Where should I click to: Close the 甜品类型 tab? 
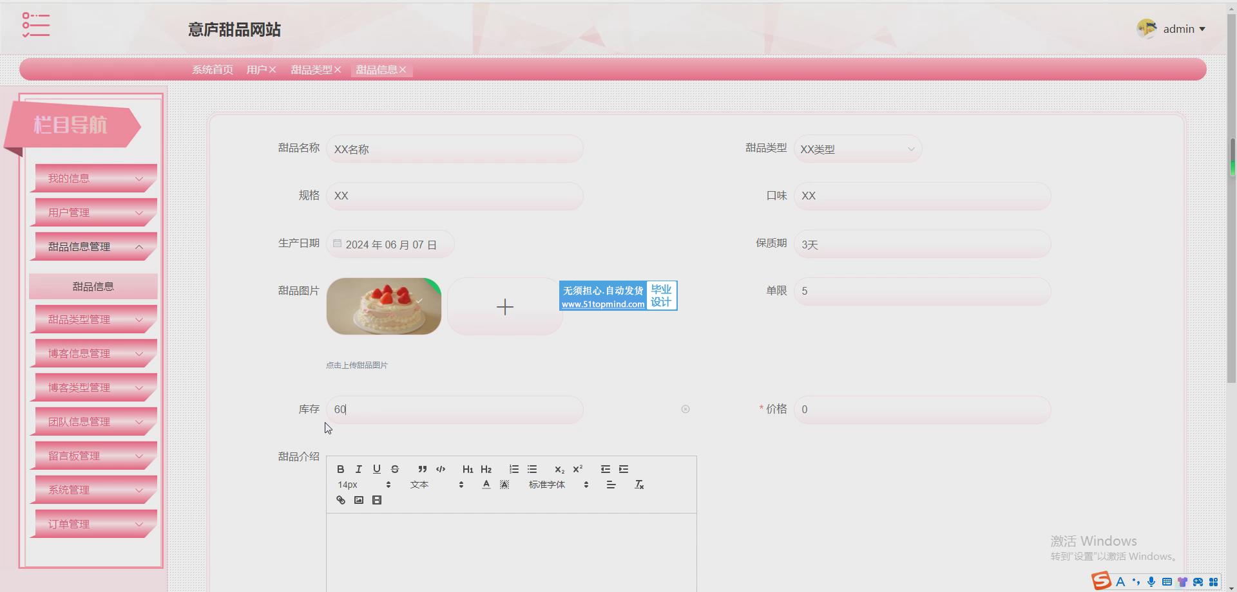pyautogui.click(x=338, y=69)
